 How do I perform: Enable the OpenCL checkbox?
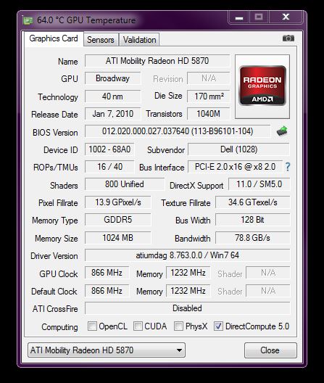[92, 326]
